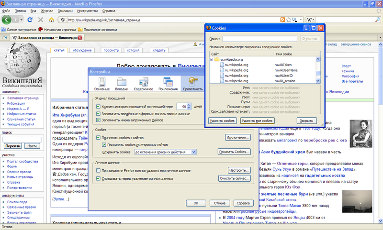Adjust the history days stepper arrows

(x=189, y=107)
